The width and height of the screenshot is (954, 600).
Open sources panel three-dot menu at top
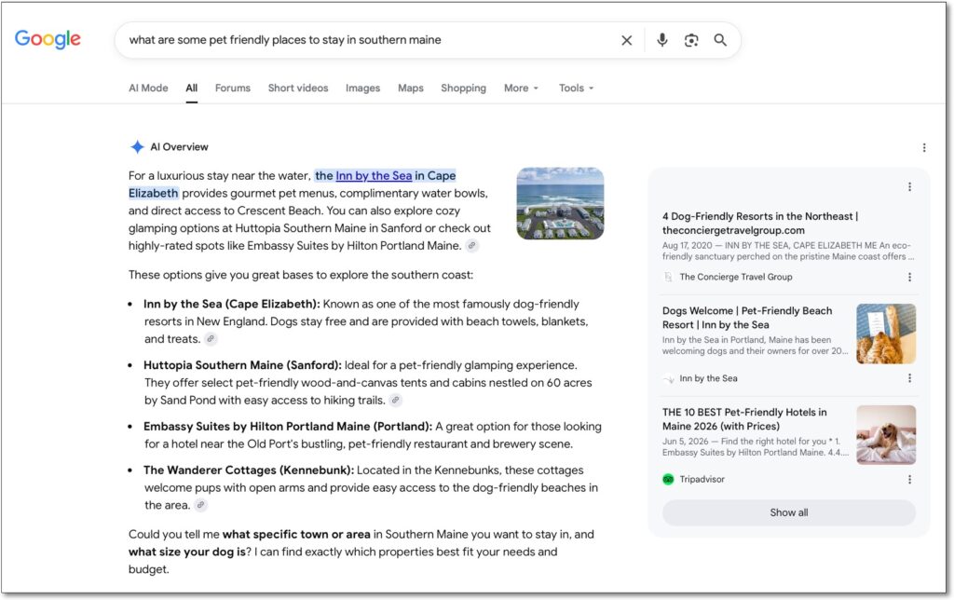(x=909, y=187)
